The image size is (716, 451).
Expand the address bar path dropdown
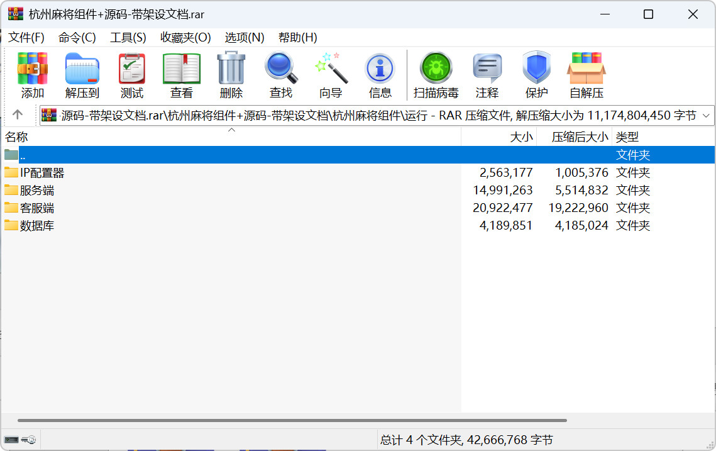point(706,116)
